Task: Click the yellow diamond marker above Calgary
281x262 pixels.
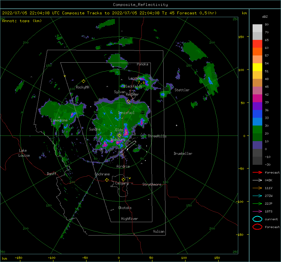Action: tap(123, 179)
